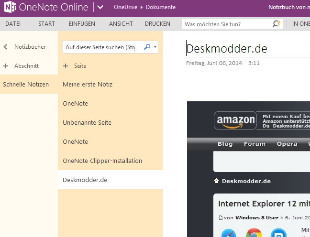Click the Chrome icon in clipped image
This screenshot has width=310, height=237.
pyautogui.click(x=254, y=233)
